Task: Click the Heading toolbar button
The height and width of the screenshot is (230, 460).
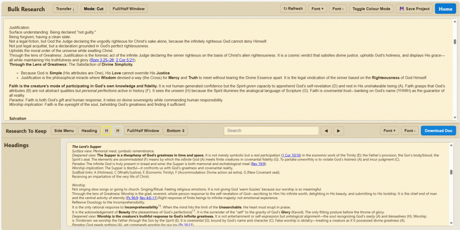Action: 89,130
